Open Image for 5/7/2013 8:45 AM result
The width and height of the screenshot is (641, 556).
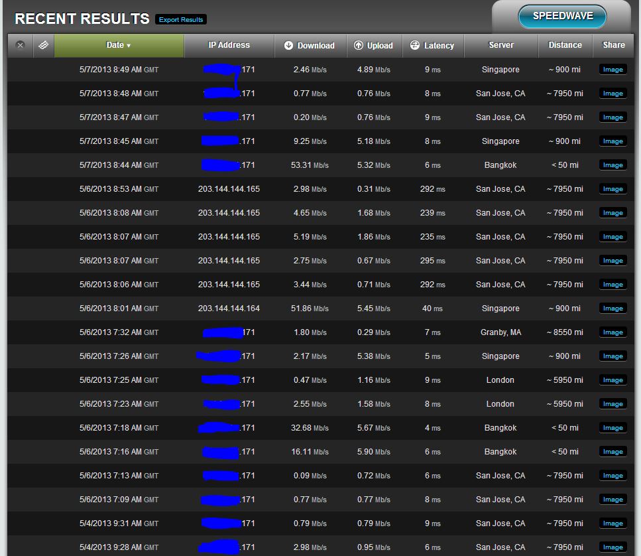coord(612,141)
